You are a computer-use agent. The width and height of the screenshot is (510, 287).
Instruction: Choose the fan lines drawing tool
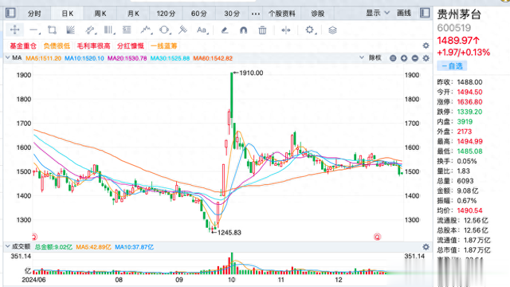point(70,30)
